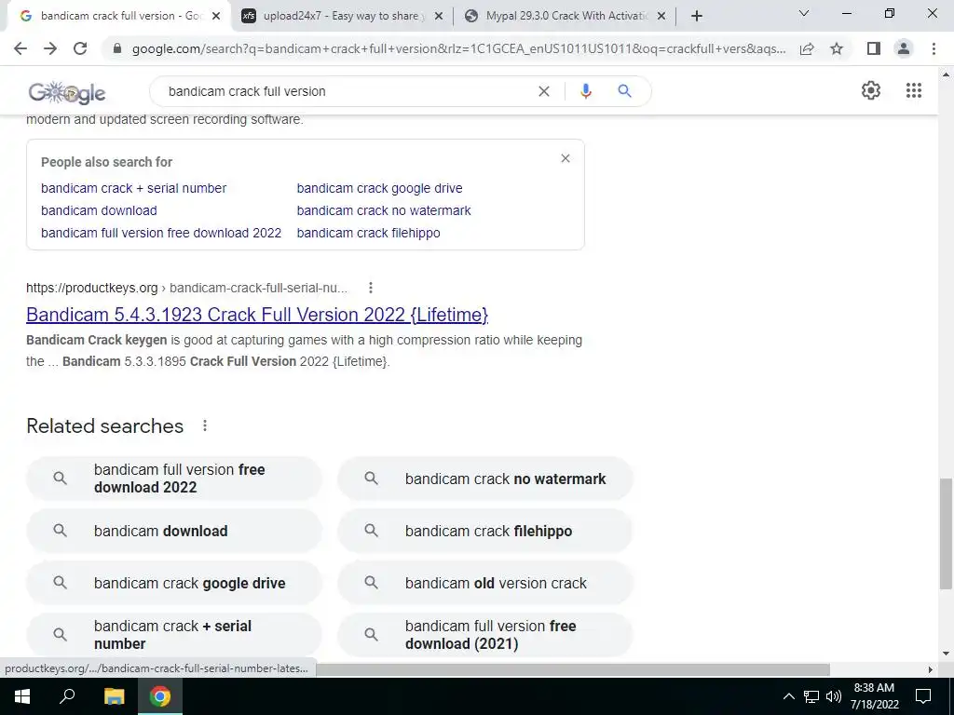Open 'bandicam download' suggestion link
The height and width of the screenshot is (715, 954).
[x=99, y=211]
